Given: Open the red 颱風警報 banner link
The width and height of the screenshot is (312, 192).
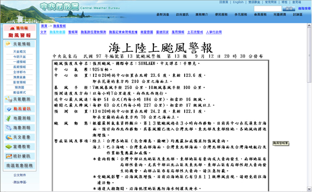Looking at the screenshot, I should (20, 35).
